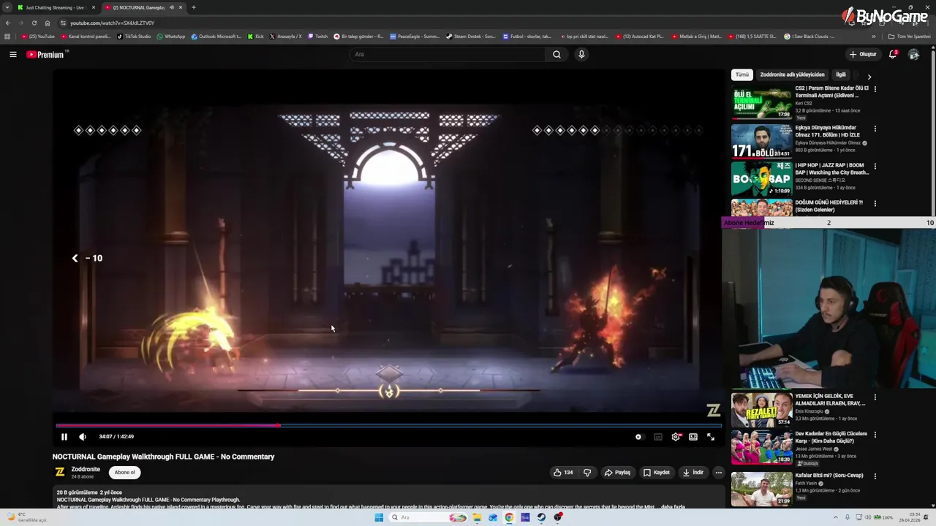Open Steam from the taskbar

[x=541, y=517]
